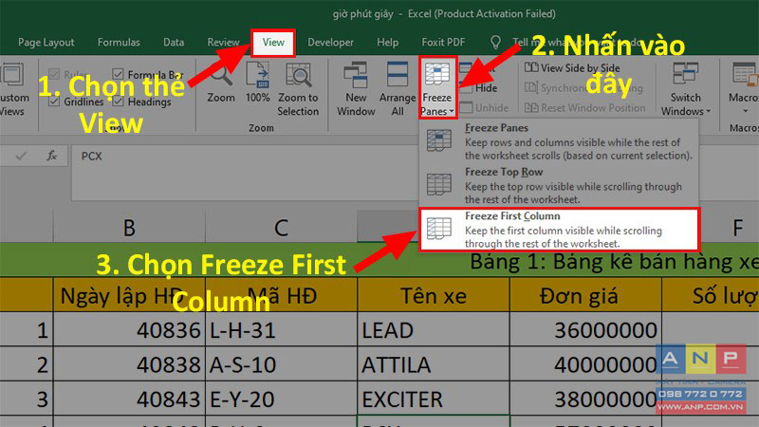Switch to Formulas tab
This screenshot has height=427, width=759.
tap(119, 43)
